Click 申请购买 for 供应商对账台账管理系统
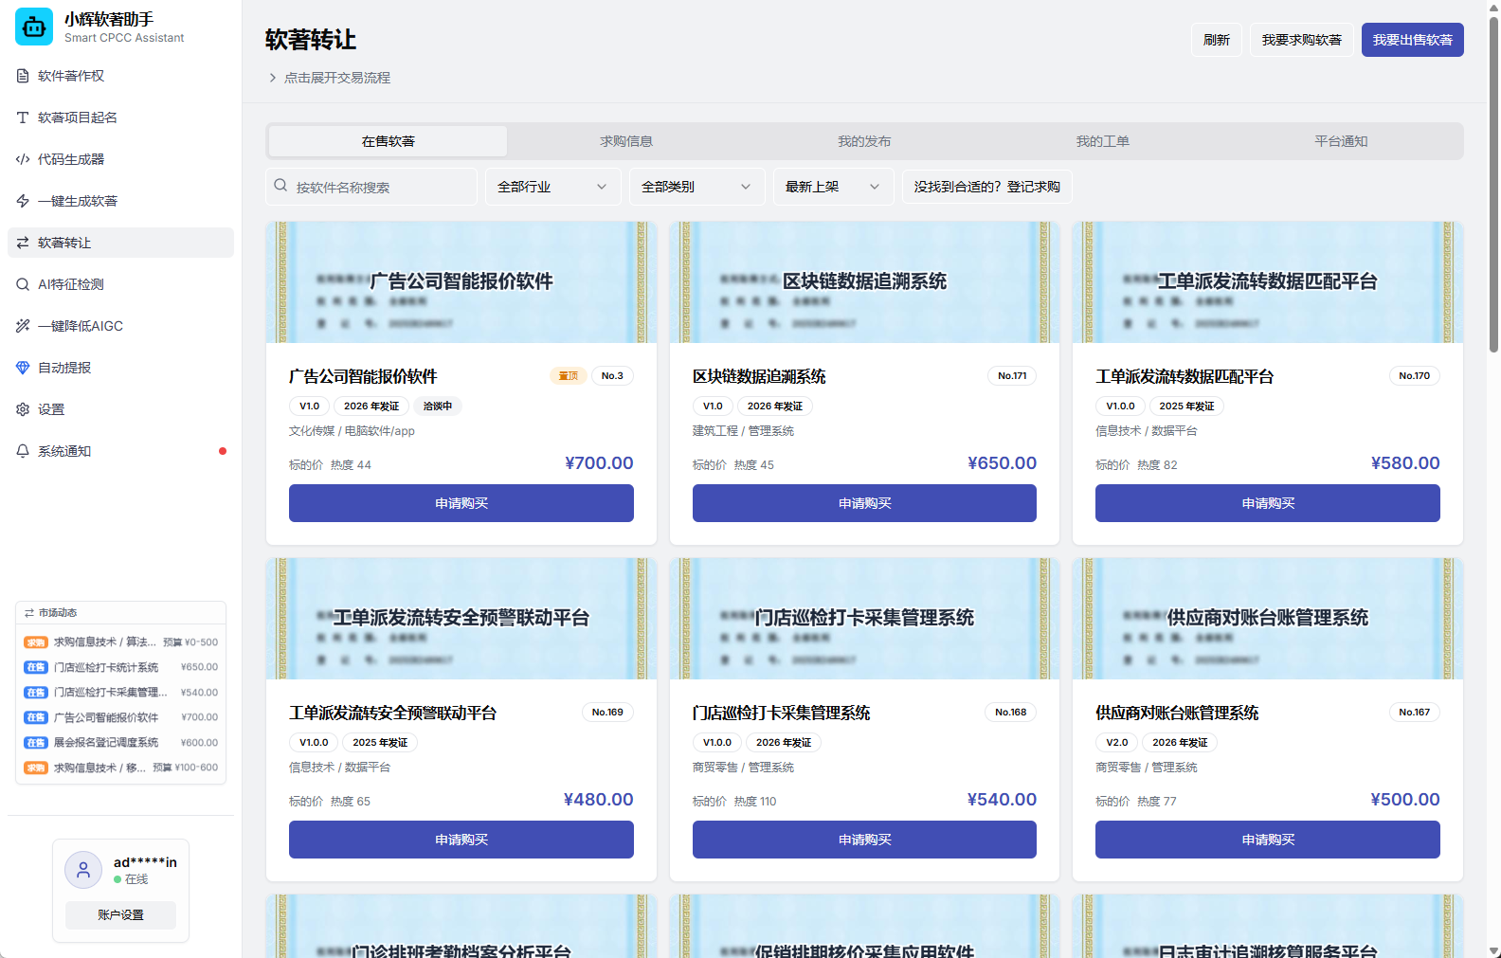This screenshot has height=958, width=1501. pyautogui.click(x=1268, y=840)
